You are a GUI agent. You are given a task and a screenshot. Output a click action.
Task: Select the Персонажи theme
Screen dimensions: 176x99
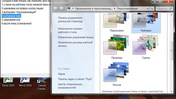(117, 23)
